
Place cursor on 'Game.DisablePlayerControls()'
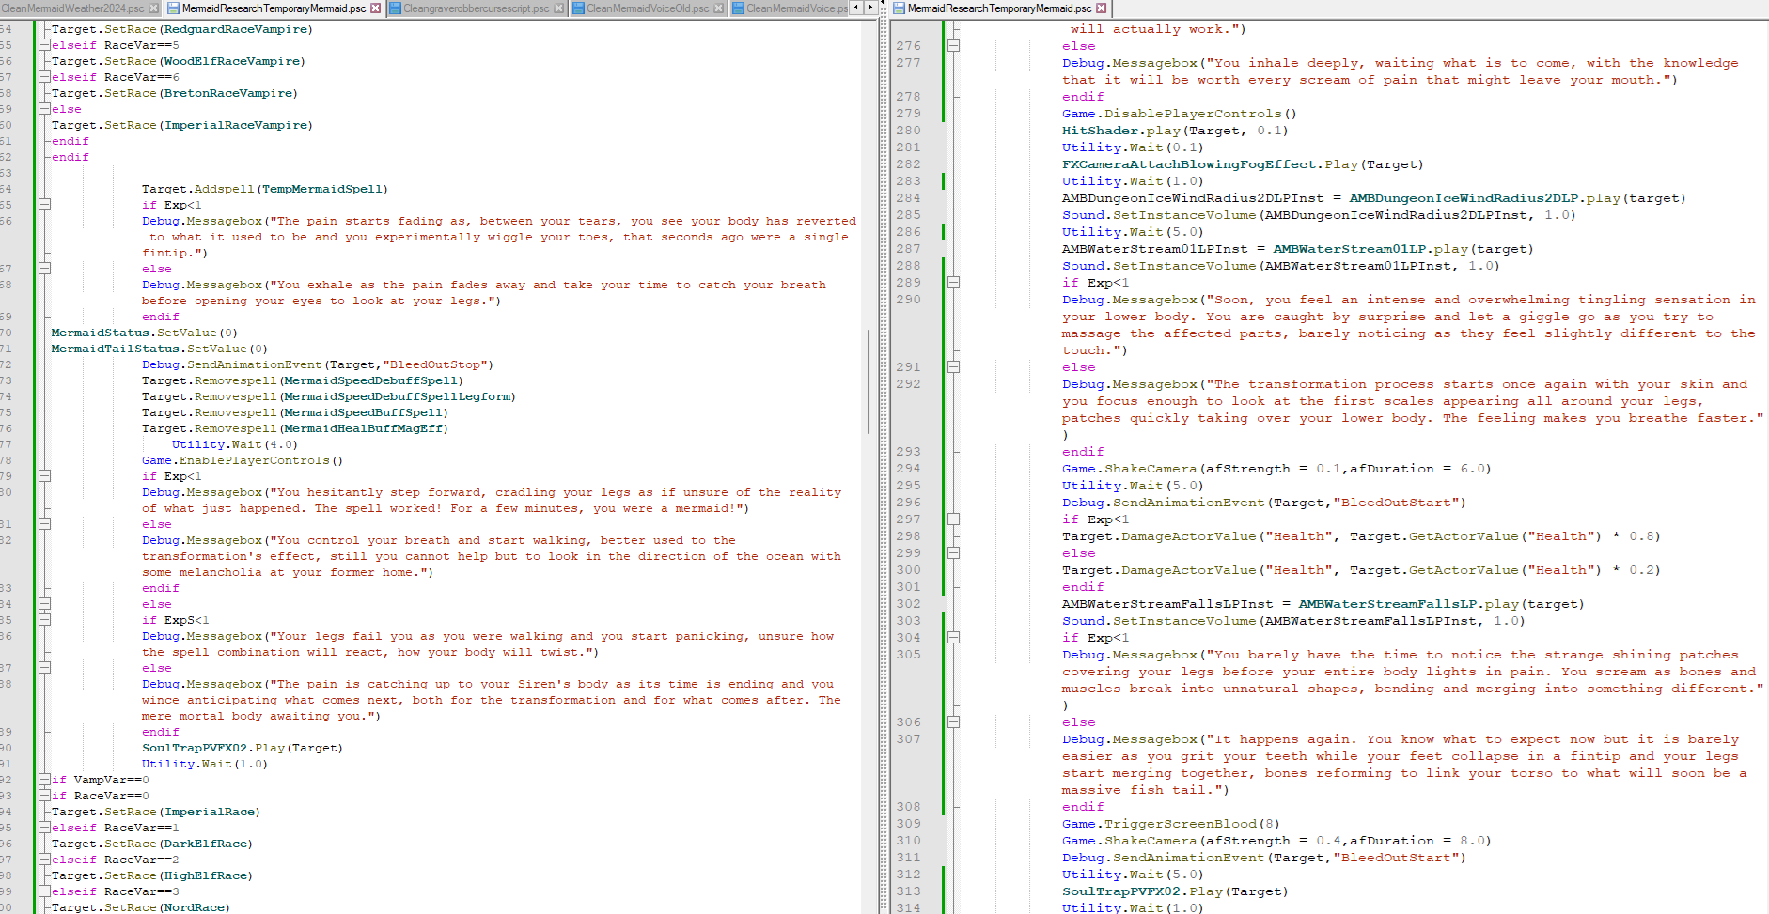1180,114
